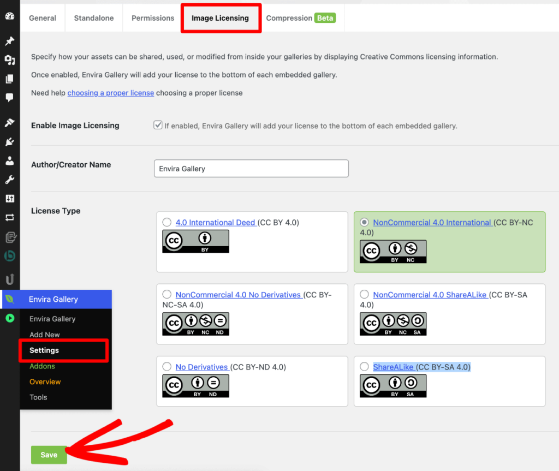Open the NonCommercial 4.0 International link
The width and height of the screenshot is (559, 471).
click(433, 223)
